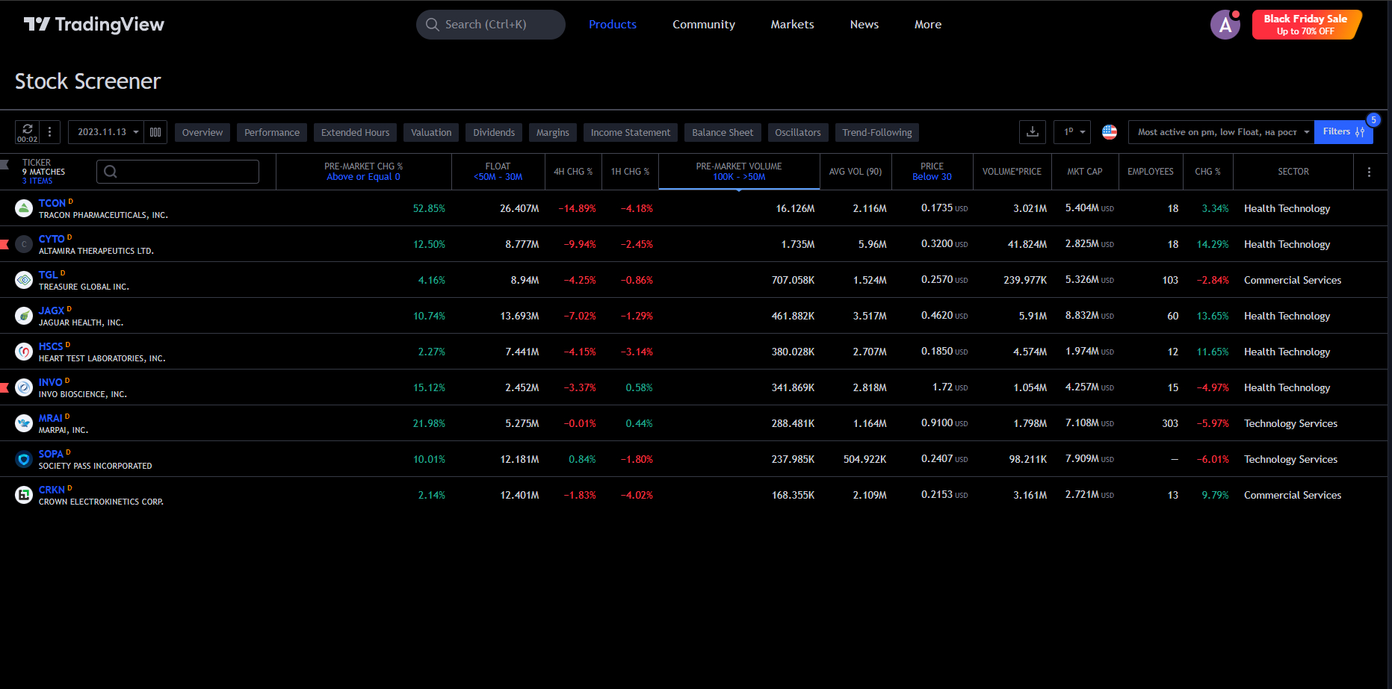Switch to the Dividends tab
This screenshot has height=689, width=1392.
494,132
